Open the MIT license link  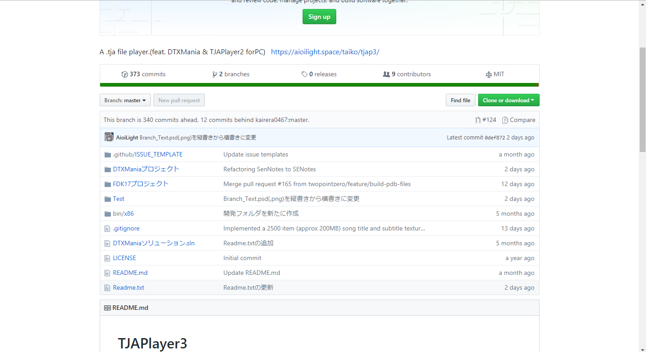coord(499,74)
